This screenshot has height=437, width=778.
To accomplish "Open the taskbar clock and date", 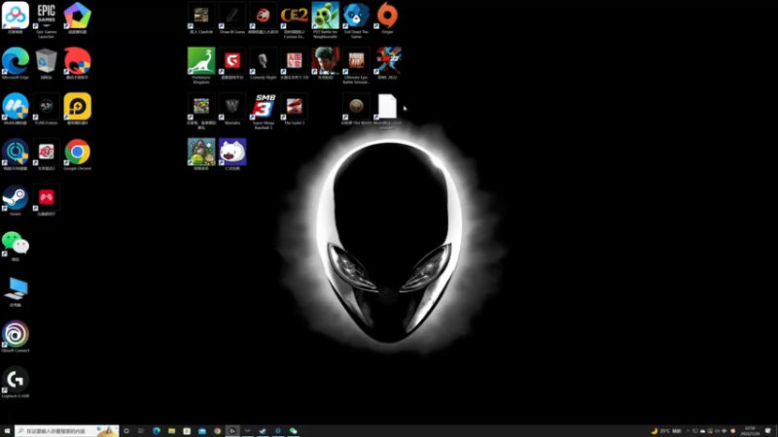I will click(750, 431).
